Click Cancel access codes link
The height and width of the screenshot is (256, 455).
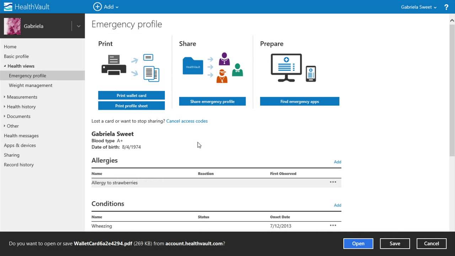coord(187,121)
